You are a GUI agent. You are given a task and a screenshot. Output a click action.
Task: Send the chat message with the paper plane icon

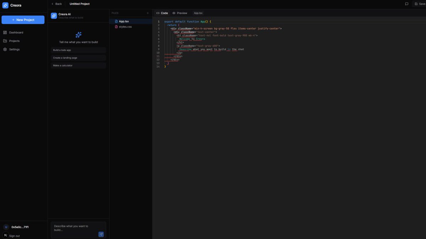pos(101,234)
